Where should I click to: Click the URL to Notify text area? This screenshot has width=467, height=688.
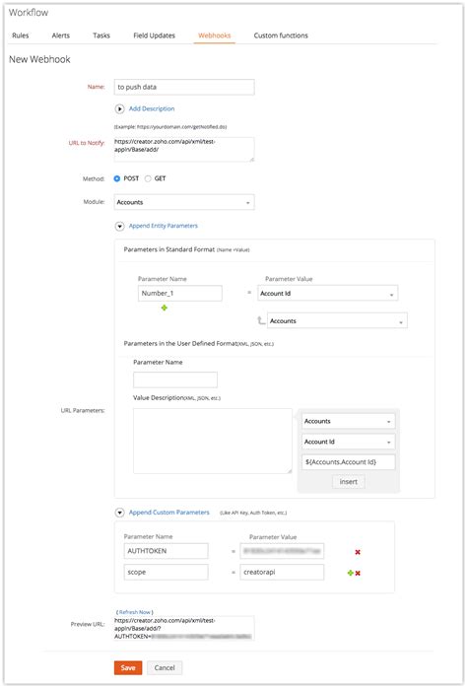[x=184, y=149]
